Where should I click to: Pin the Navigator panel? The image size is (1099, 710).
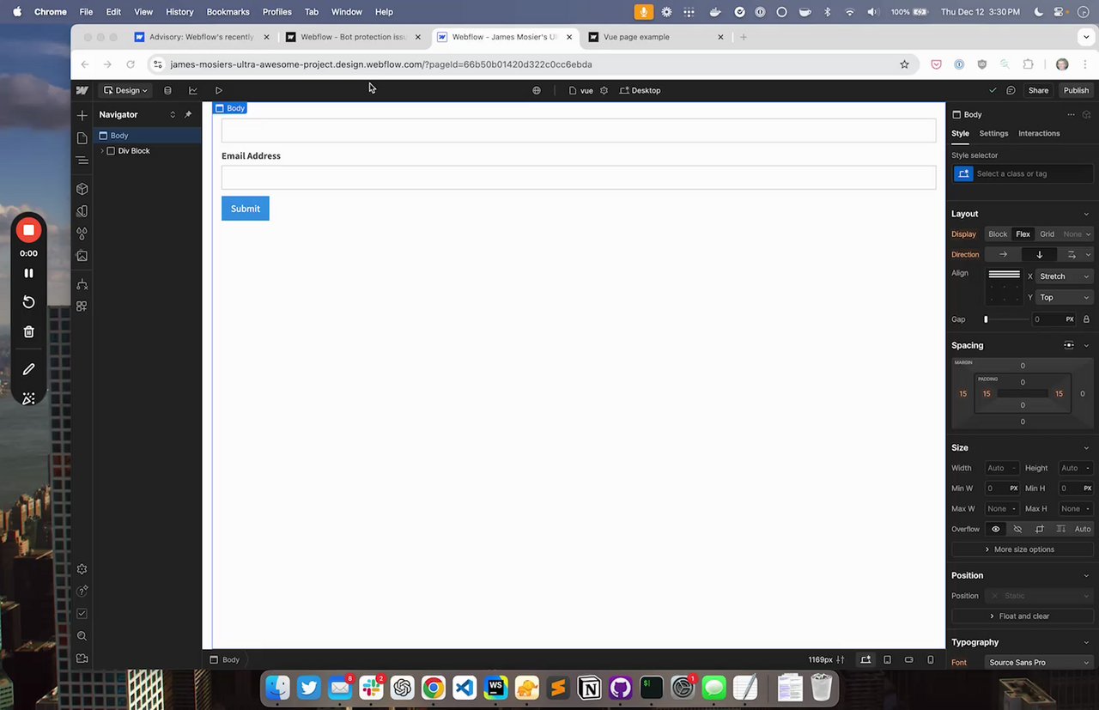(188, 114)
